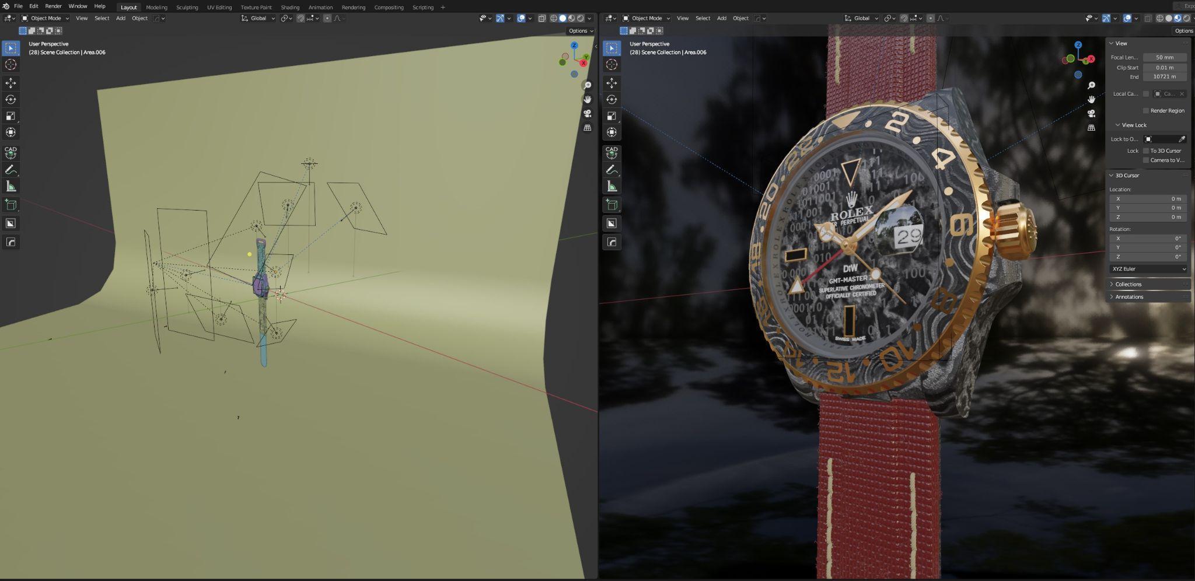This screenshot has height=581, width=1195.
Task: Select the Move tool in right viewport
Action: tap(612, 83)
